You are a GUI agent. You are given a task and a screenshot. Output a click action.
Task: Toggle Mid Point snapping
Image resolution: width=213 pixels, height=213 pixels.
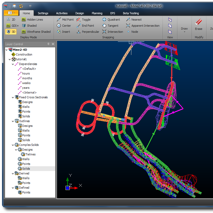coord(65,20)
